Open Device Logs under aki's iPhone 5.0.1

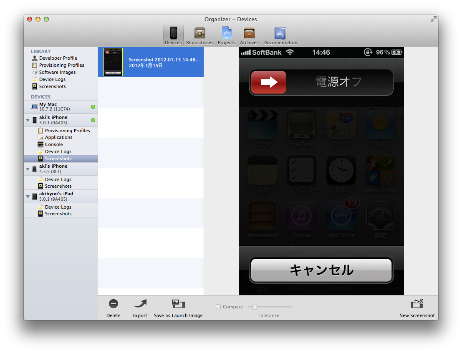coord(58,151)
